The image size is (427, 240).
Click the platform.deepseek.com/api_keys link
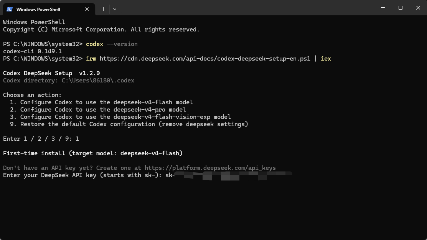coord(210,168)
